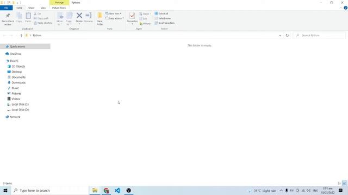The image size is (348, 195).
Task: Open Pictures in the sidebar
Action: [14, 94]
